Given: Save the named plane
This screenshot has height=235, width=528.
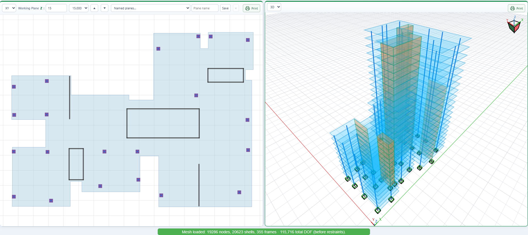Looking at the screenshot, I should click(x=225, y=8).
